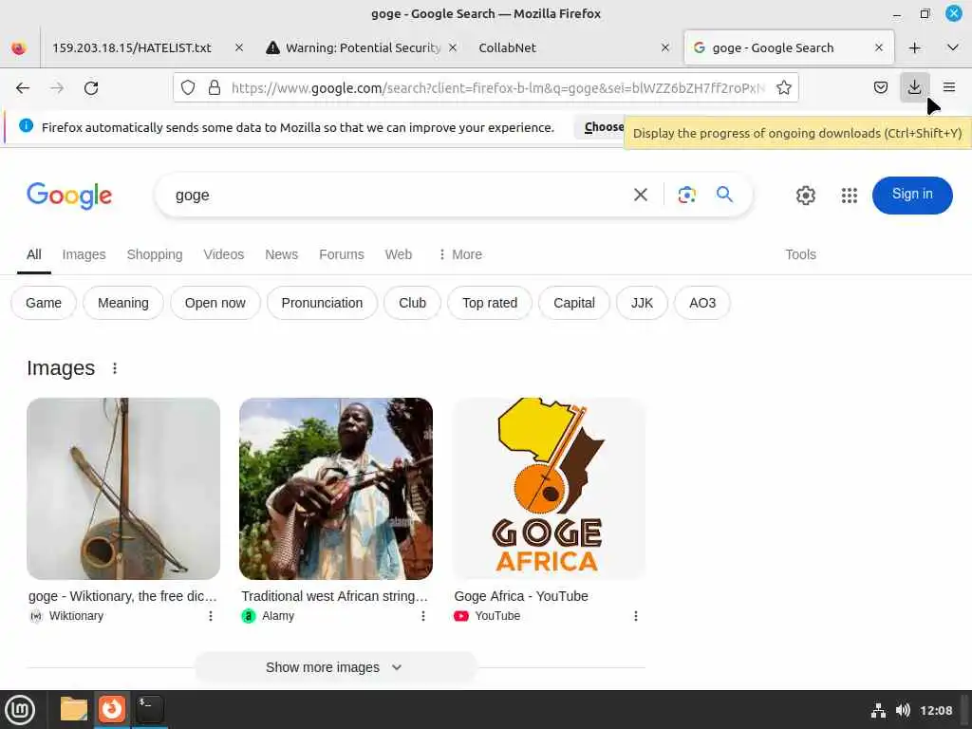
Task: Close the CollabNet tab
Action: coord(665,47)
